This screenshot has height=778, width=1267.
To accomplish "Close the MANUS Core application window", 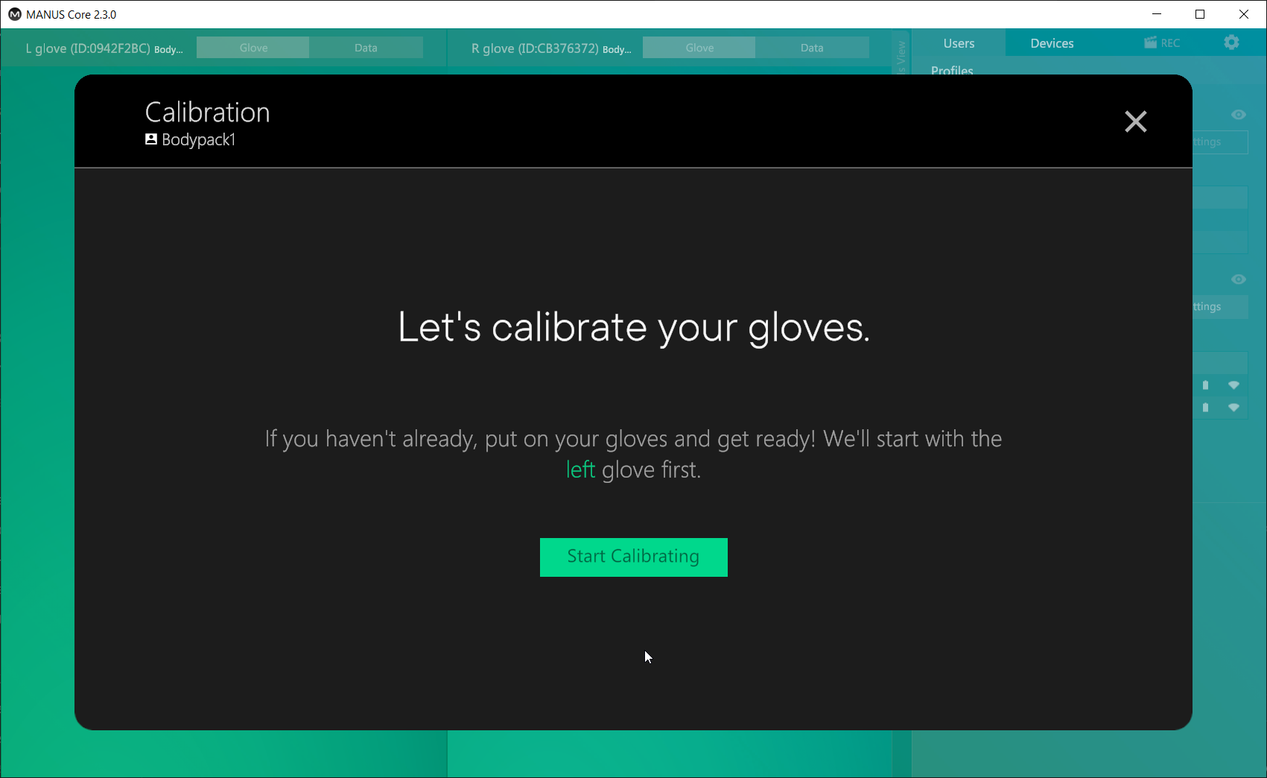I will coord(1244,14).
